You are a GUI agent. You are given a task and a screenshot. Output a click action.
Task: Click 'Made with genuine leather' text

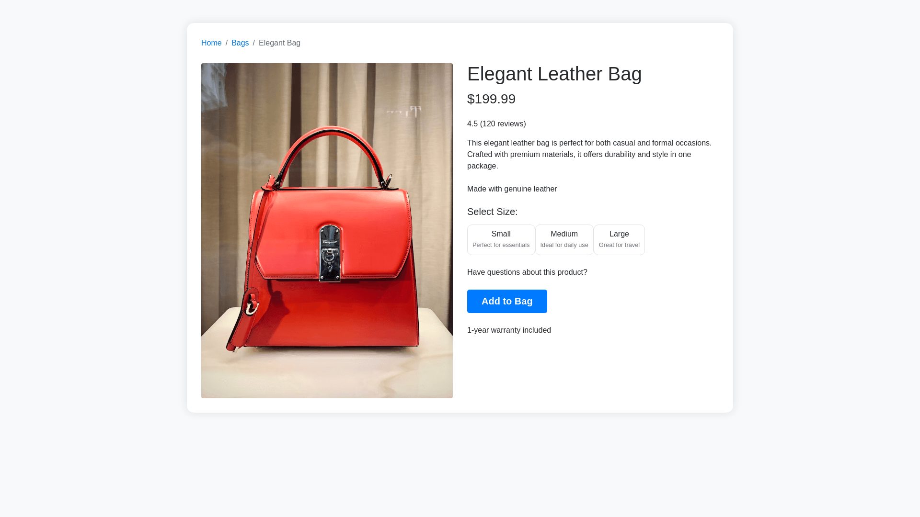[x=512, y=189]
